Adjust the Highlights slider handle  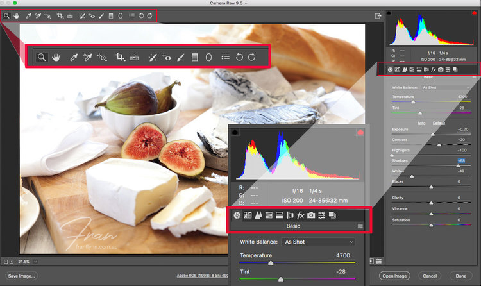coord(392,155)
